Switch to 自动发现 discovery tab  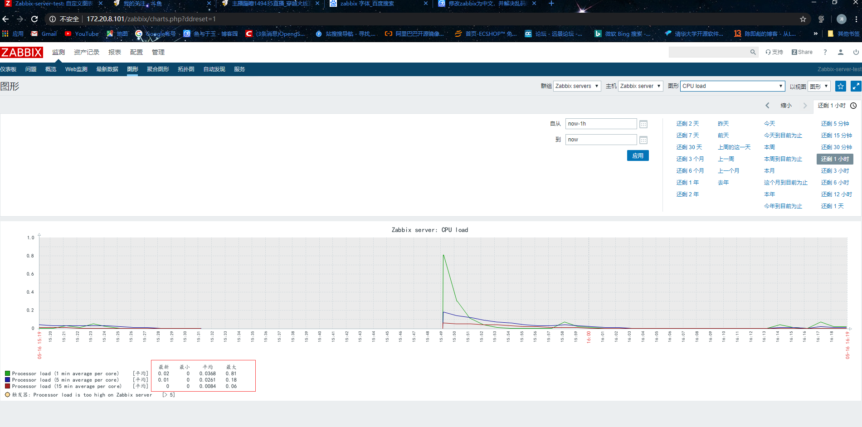pos(214,69)
